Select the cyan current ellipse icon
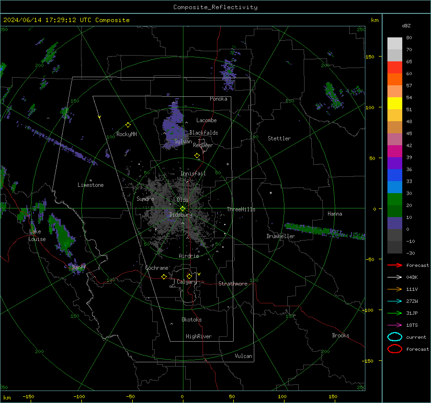 (395, 337)
